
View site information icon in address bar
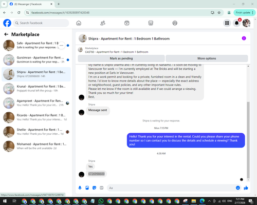pos(27,12)
